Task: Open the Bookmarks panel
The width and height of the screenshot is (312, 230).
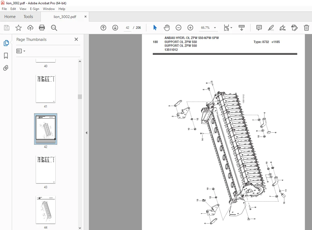Action: (x=6, y=56)
